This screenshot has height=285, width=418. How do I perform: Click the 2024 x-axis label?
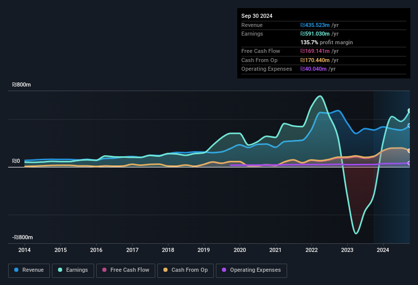click(383, 250)
